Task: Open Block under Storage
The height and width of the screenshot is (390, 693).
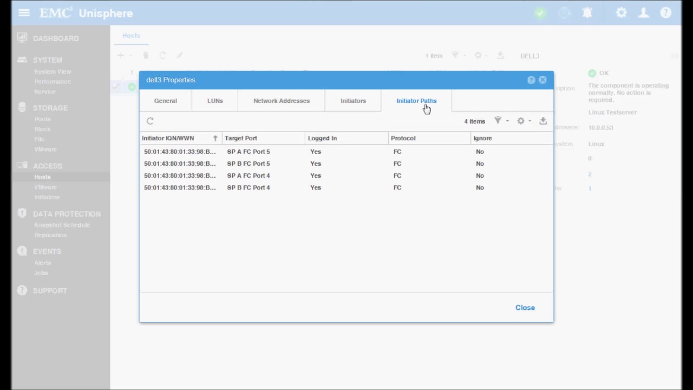Action: (42, 129)
